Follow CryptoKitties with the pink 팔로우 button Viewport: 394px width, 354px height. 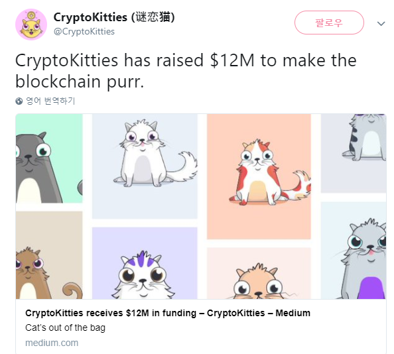329,23
